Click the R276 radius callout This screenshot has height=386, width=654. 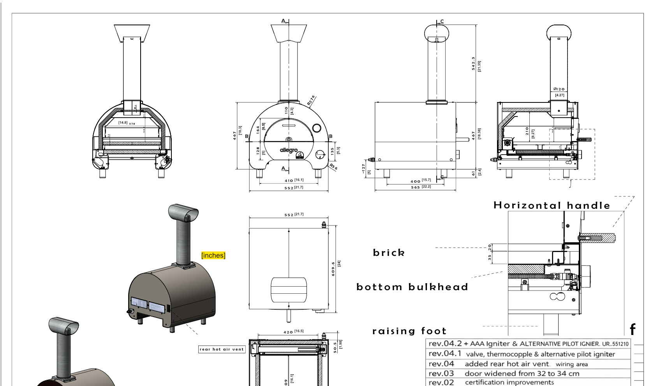[x=311, y=100]
